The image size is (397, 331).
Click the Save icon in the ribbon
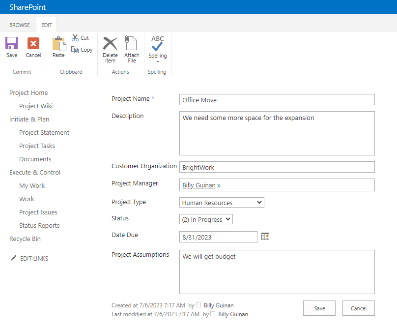12,43
